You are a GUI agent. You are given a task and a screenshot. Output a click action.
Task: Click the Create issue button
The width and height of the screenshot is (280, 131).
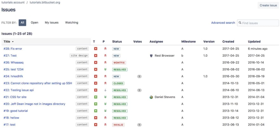[x=268, y=5]
